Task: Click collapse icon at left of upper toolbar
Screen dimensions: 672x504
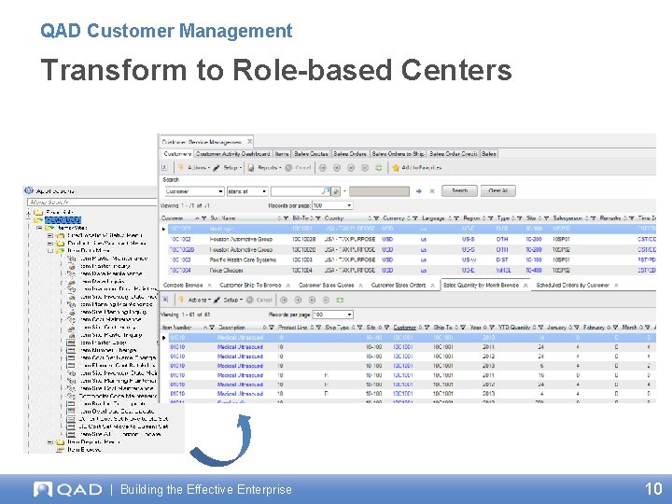Action: point(165,168)
